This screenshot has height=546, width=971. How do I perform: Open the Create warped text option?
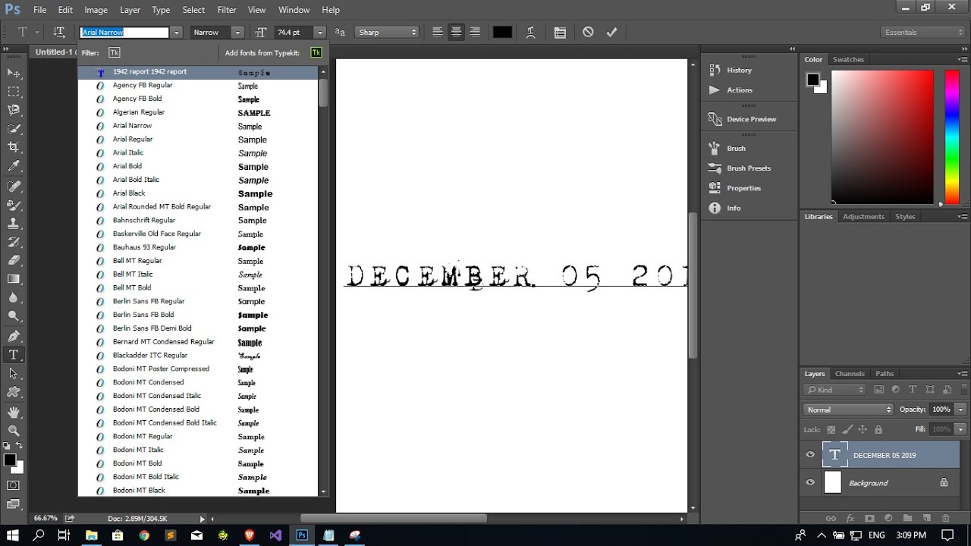coord(530,32)
